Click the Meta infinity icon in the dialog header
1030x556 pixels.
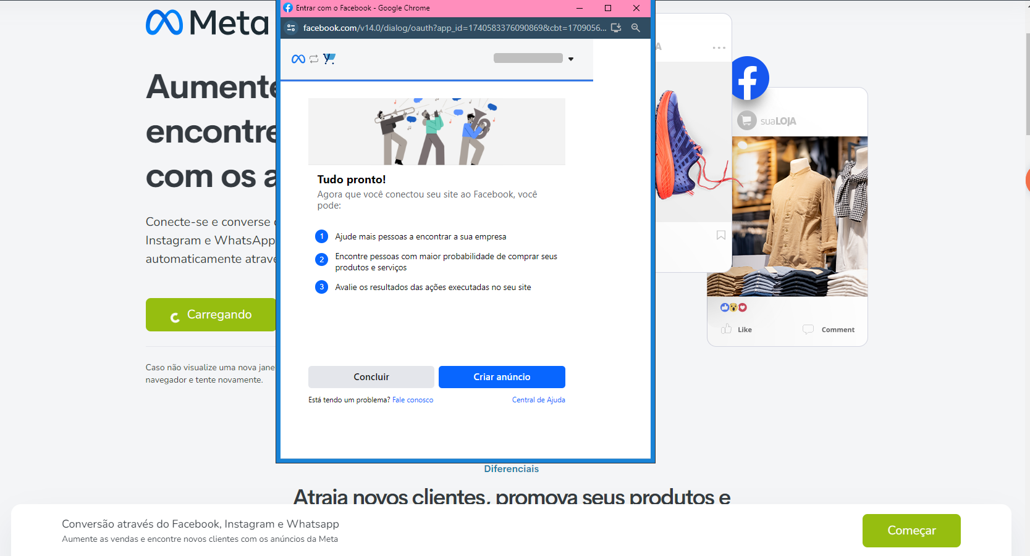point(298,59)
